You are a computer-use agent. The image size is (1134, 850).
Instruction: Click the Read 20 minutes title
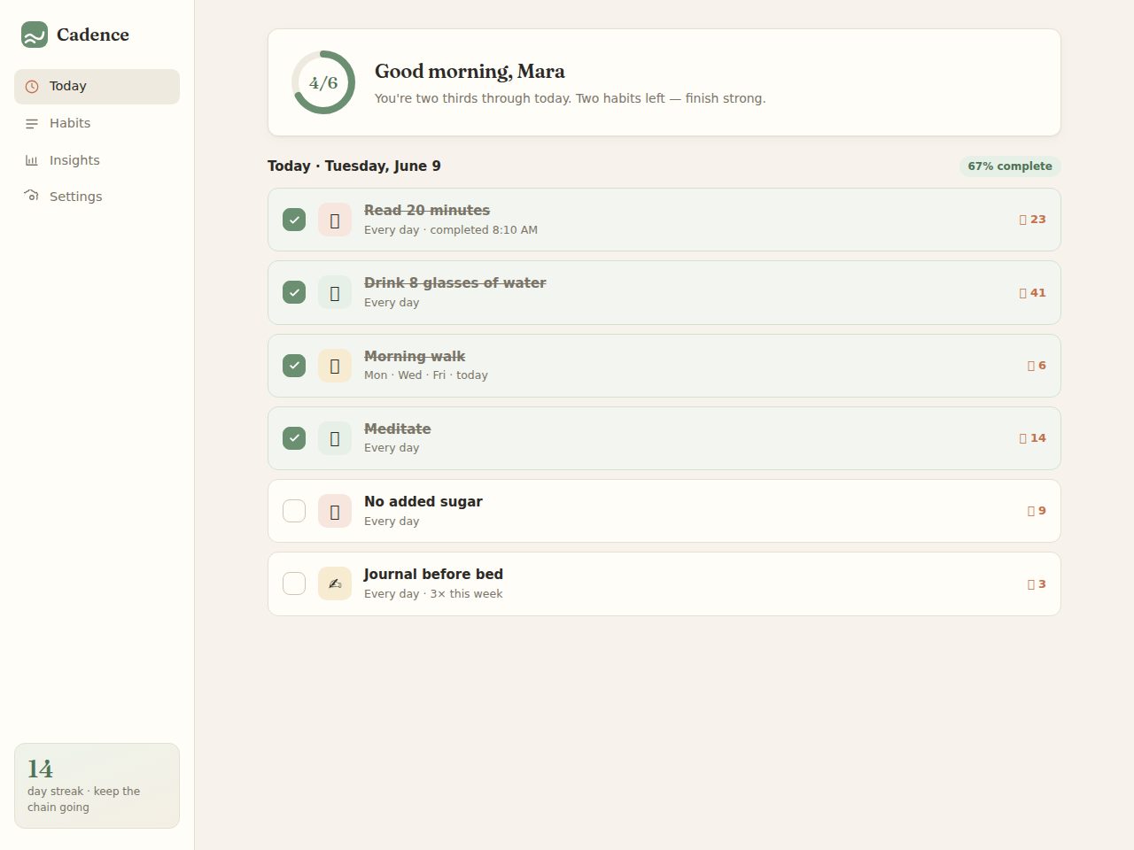(427, 211)
